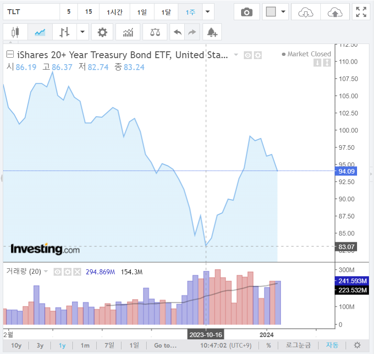Set range to 1y

point(62,345)
